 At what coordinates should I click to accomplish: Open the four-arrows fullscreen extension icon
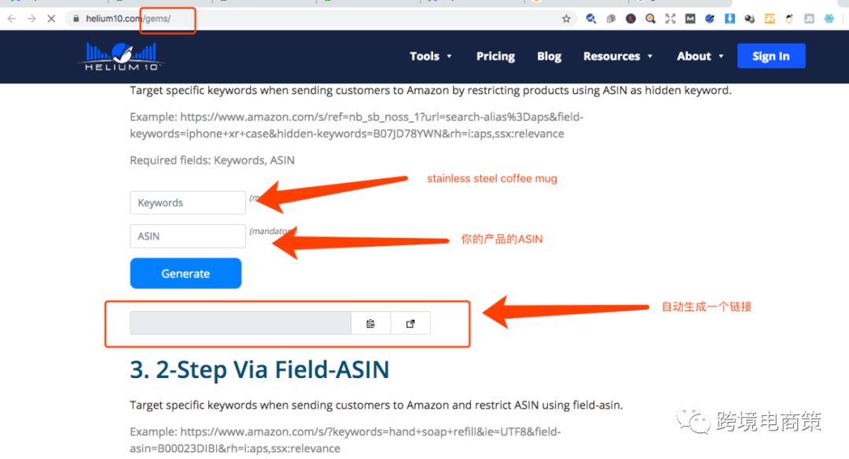[x=671, y=19]
